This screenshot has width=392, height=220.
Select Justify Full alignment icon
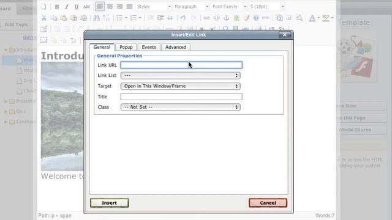tap(129, 7)
